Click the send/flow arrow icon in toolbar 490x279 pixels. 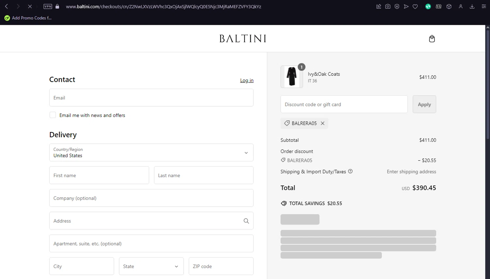[x=406, y=6]
